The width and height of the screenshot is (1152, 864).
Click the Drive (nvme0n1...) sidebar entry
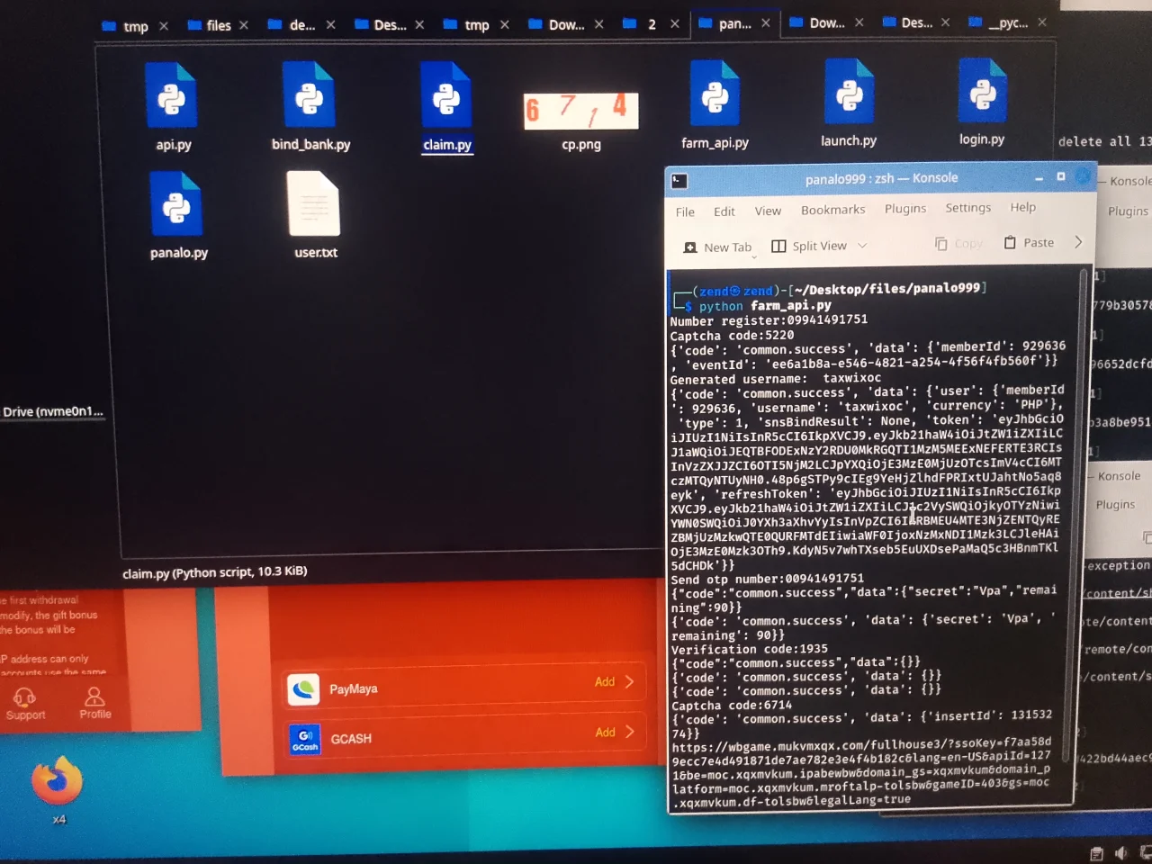point(53,412)
